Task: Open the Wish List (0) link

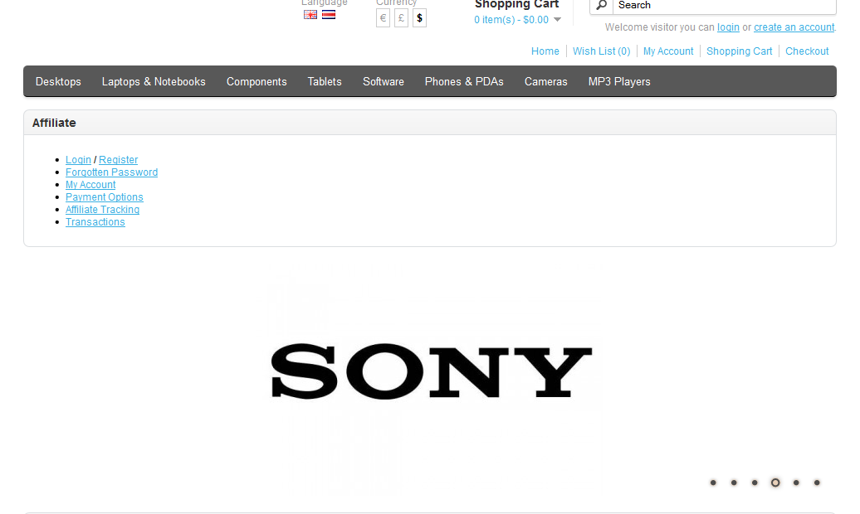Action: (601, 51)
